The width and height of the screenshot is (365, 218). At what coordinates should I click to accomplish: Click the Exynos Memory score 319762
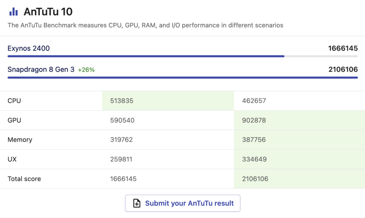122,140
